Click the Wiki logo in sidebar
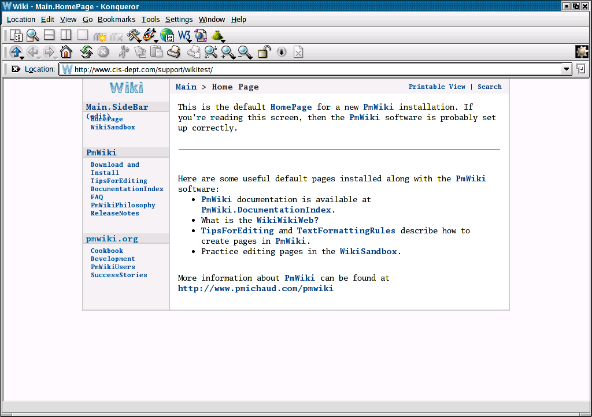 pyautogui.click(x=127, y=88)
